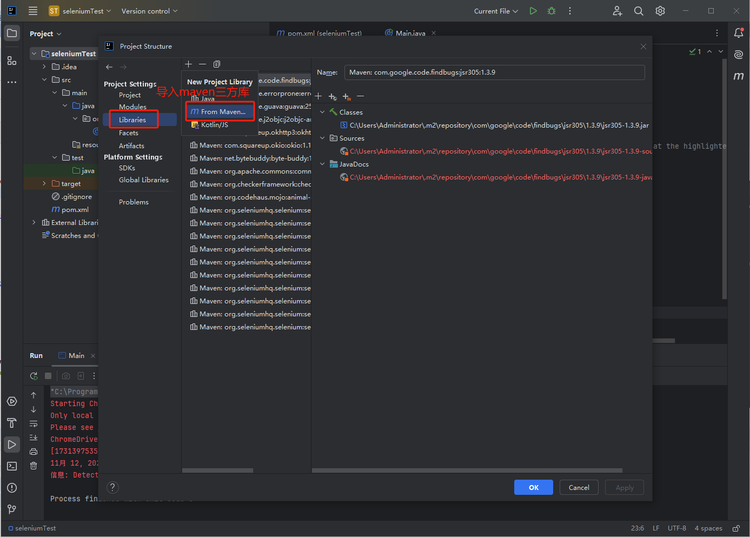Open the Project tool window icon
Viewport: 750px width, 537px height.
[x=12, y=33]
